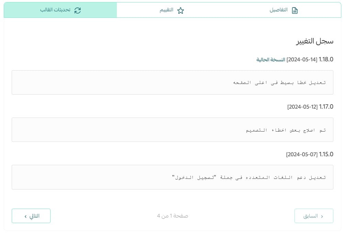The width and height of the screenshot is (343, 233).
Task: Click the [2024-05-07] release date
Action: click(x=302, y=154)
